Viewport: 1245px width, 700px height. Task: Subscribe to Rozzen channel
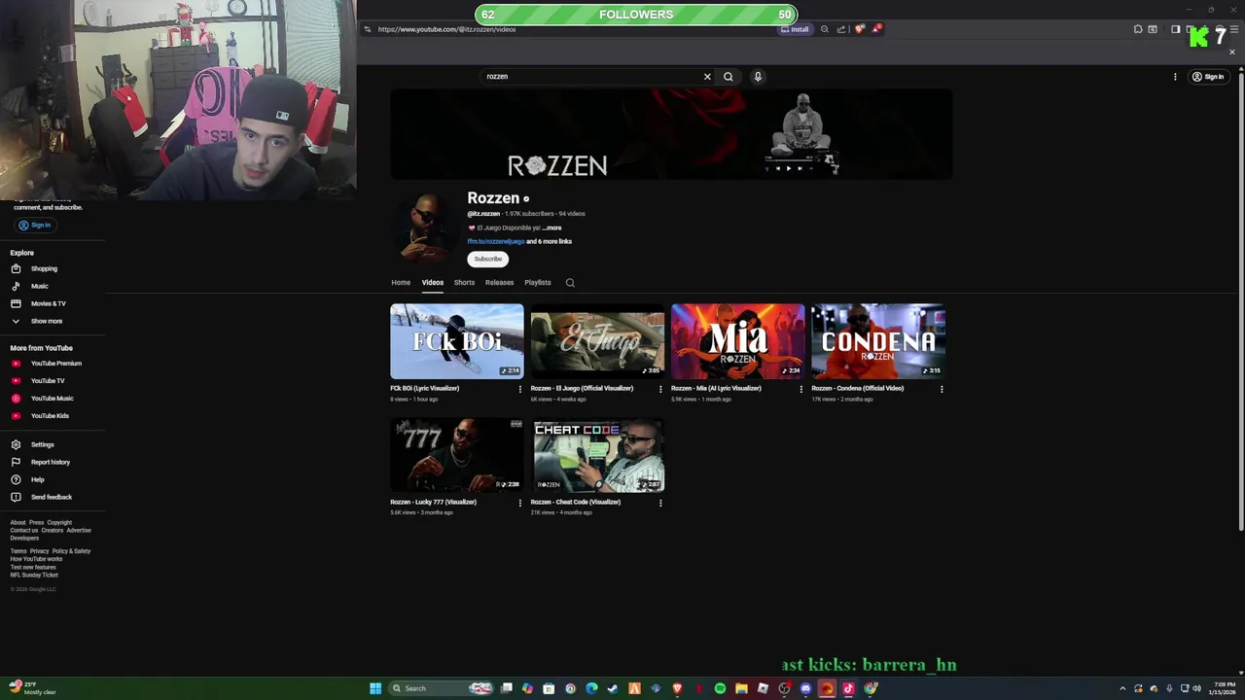pos(488,259)
